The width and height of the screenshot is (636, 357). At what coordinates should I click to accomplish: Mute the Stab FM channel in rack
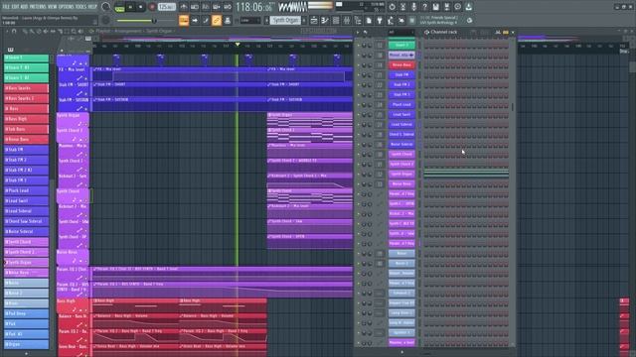358,75
